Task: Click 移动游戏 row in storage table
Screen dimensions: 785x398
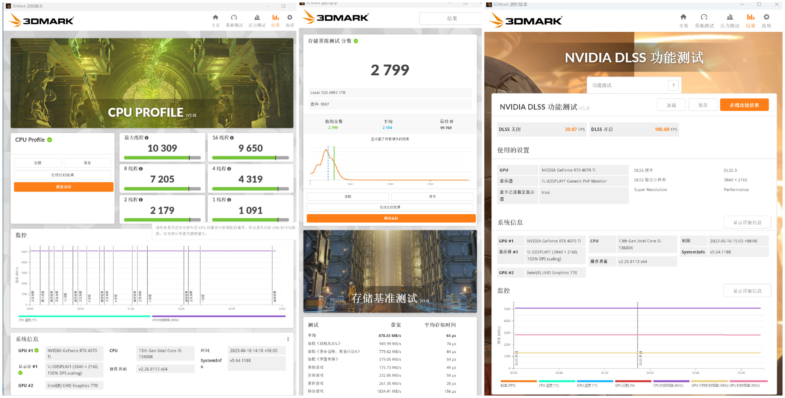Action: pyautogui.click(x=390, y=391)
